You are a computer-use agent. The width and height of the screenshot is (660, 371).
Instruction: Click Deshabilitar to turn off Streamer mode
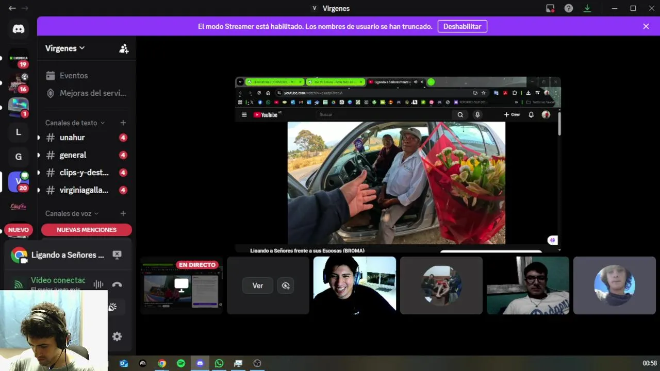462,26
